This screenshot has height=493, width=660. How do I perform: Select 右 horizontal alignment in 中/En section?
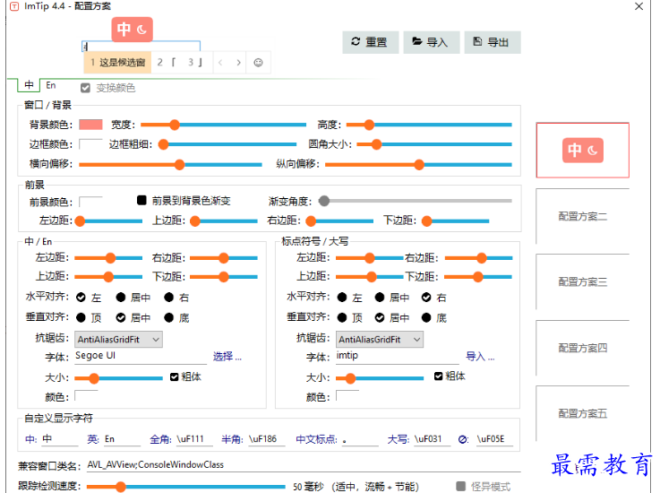click(168, 298)
